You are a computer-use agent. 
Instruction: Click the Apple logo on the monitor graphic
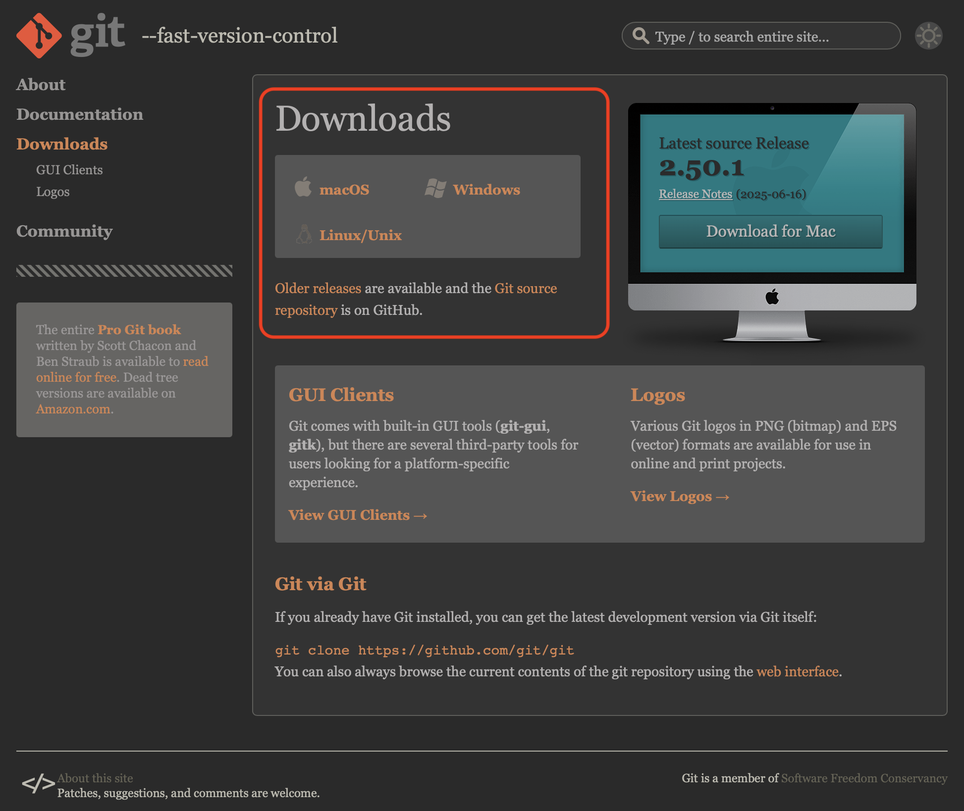(772, 297)
